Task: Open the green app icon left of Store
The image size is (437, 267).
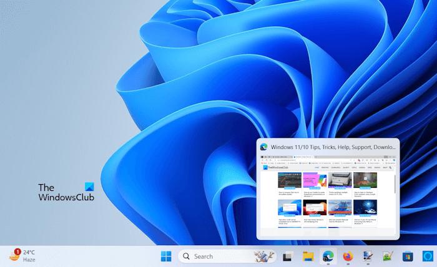Action: point(387,256)
